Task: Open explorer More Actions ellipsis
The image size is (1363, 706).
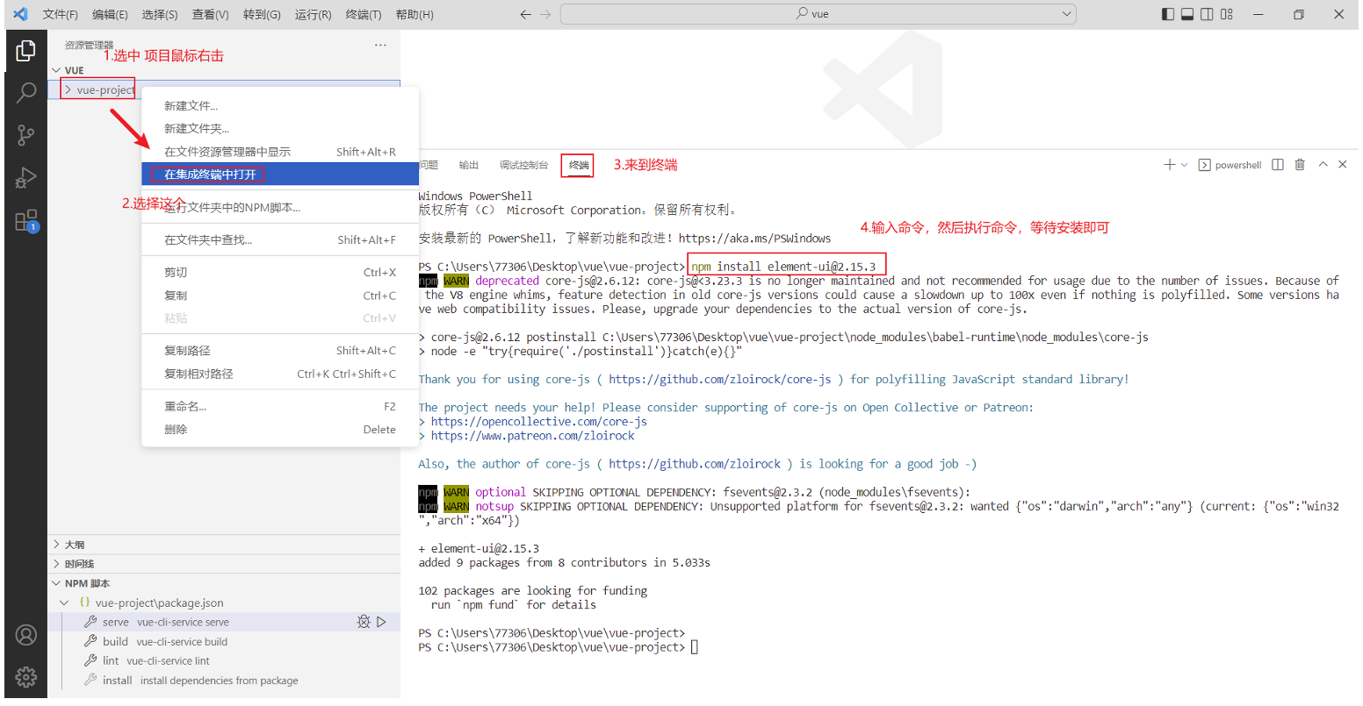Action: [x=380, y=45]
